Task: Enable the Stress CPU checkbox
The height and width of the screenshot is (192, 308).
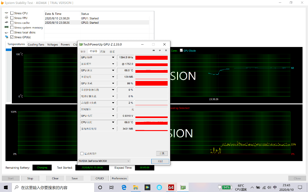Action: pos(12,13)
